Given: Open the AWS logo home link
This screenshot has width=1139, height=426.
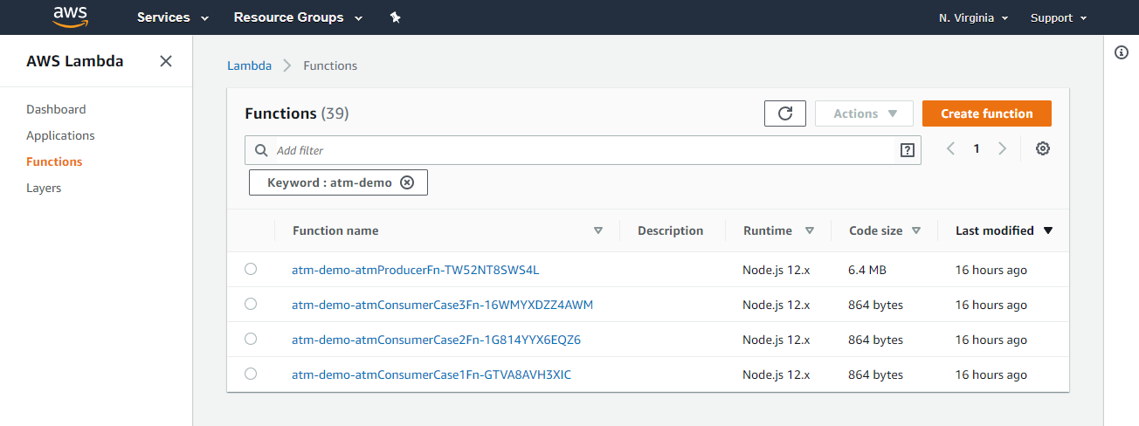Looking at the screenshot, I should [x=70, y=17].
